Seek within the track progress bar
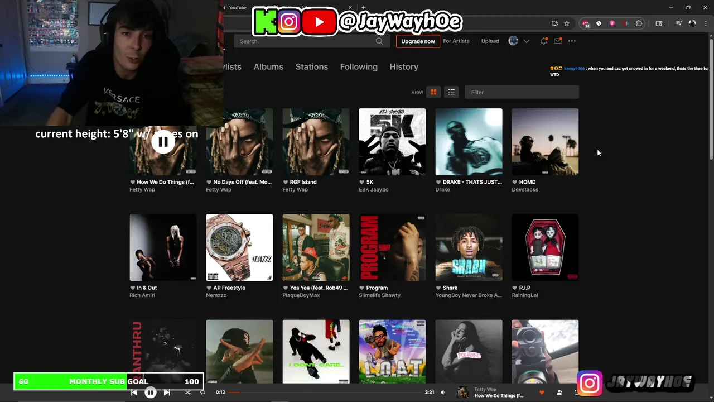714x402 pixels. tap(325, 393)
